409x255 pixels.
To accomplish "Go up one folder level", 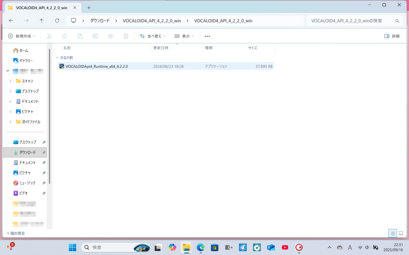I will point(42,21).
